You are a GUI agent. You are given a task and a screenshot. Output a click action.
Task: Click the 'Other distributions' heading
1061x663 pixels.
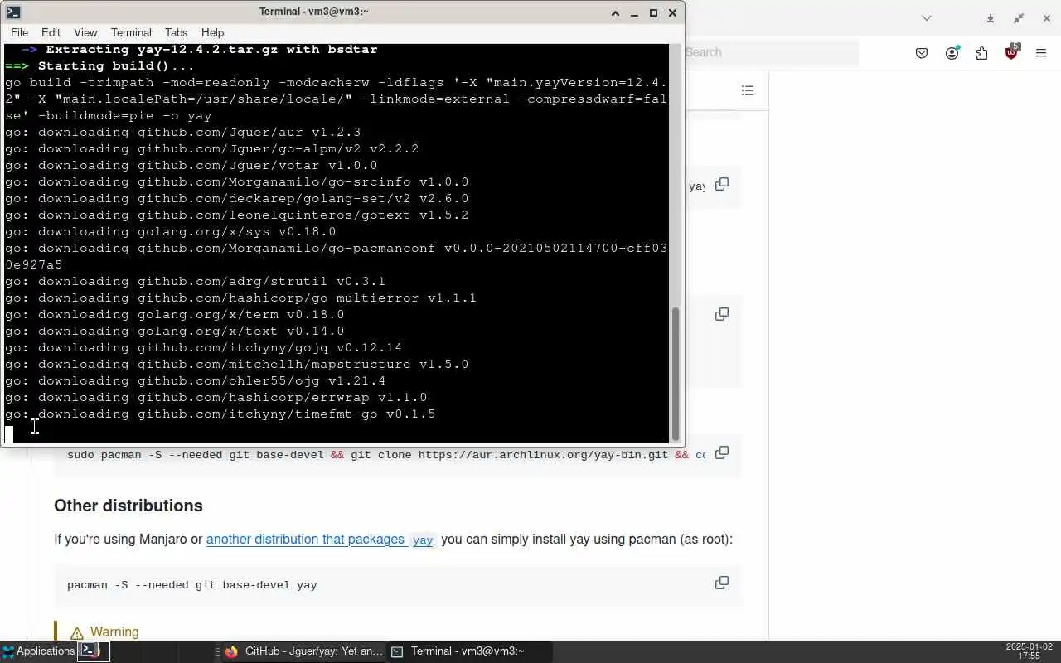(x=128, y=506)
